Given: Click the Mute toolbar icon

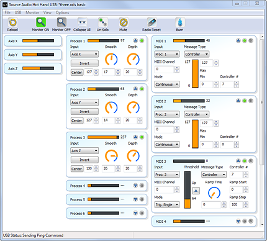Looking at the screenshot, I should click(x=124, y=22).
